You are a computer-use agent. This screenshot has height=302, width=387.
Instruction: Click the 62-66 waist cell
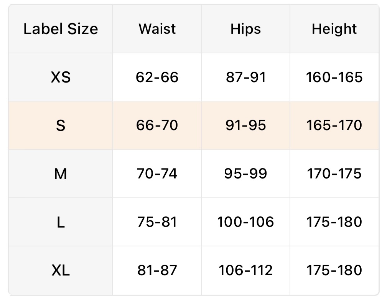pyautogui.click(x=157, y=78)
